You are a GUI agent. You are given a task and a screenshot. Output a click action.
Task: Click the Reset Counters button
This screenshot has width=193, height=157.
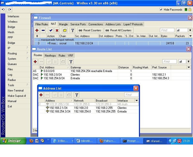tap(90, 30)
